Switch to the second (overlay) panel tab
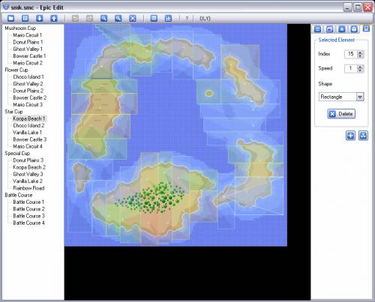The height and width of the screenshot is (302, 375). pos(329,29)
